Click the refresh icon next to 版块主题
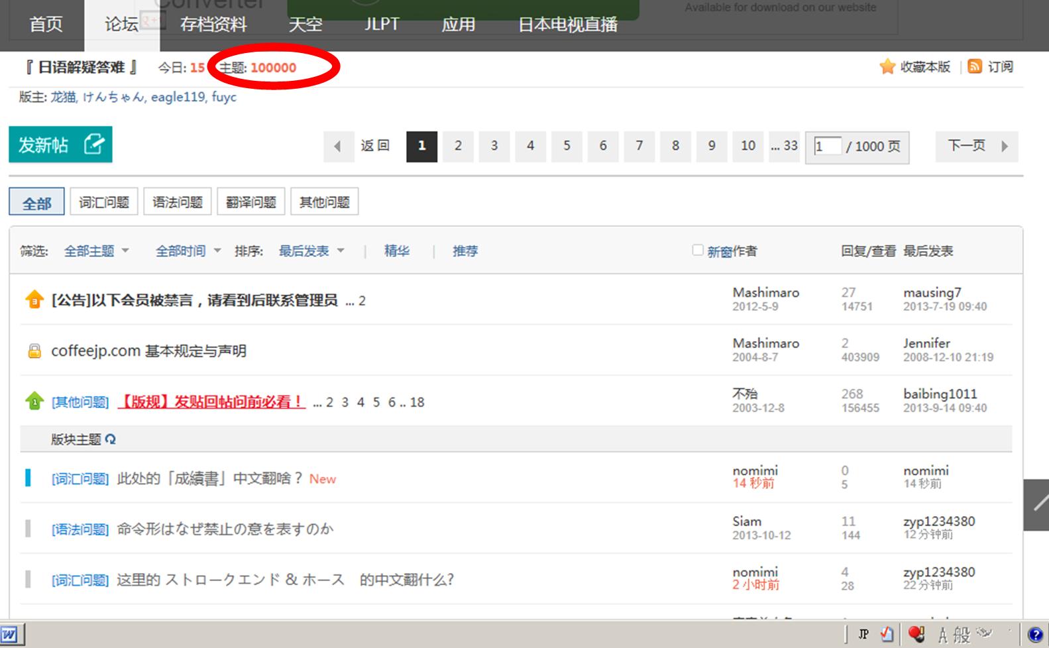The height and width of the screenshot is (648, 1049). pyautogui.click(x=111, y=439)
